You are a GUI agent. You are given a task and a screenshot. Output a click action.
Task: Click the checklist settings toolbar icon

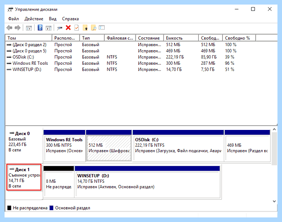tap(101, 27)
